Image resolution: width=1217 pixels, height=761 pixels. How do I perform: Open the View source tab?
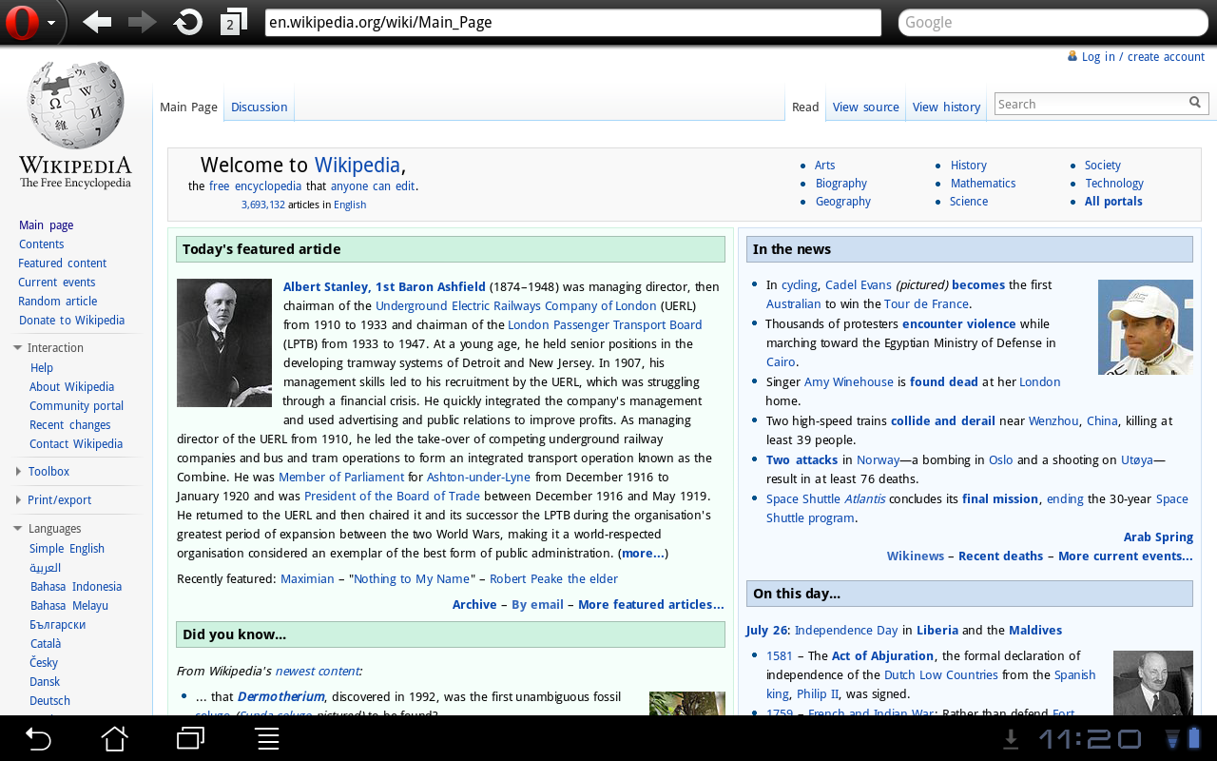pos(865,107)
